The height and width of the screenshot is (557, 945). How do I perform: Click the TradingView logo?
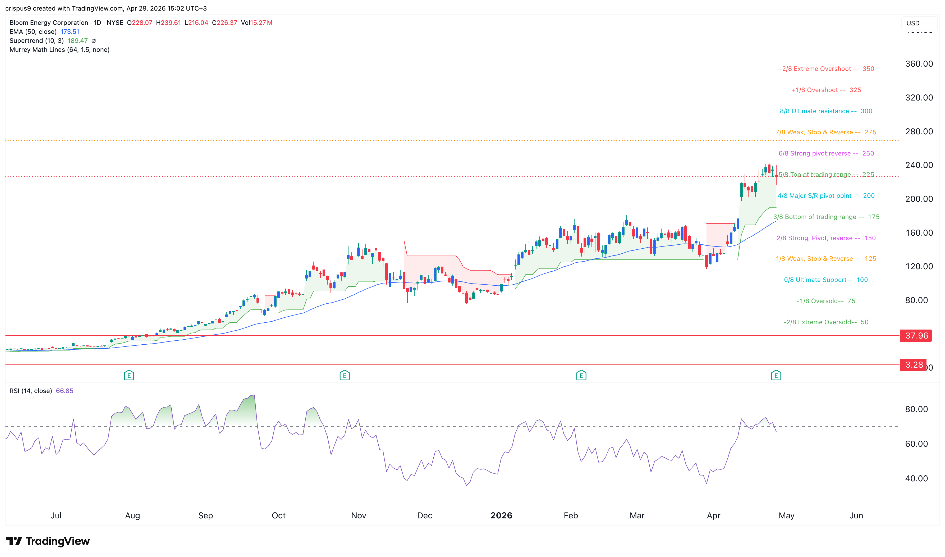tap(48, 541)
